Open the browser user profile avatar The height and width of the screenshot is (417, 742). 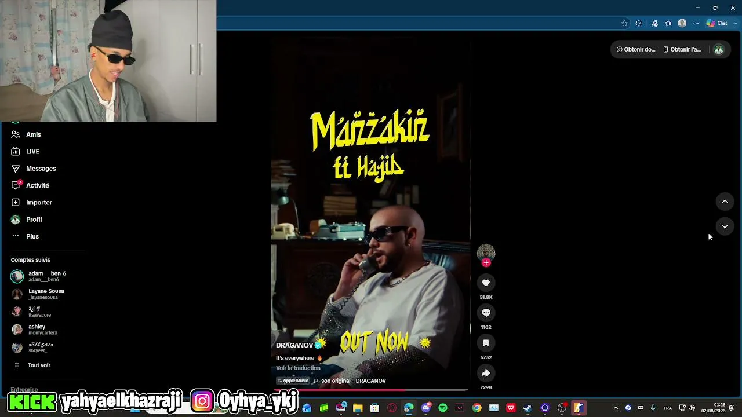(x=682, y=23)
